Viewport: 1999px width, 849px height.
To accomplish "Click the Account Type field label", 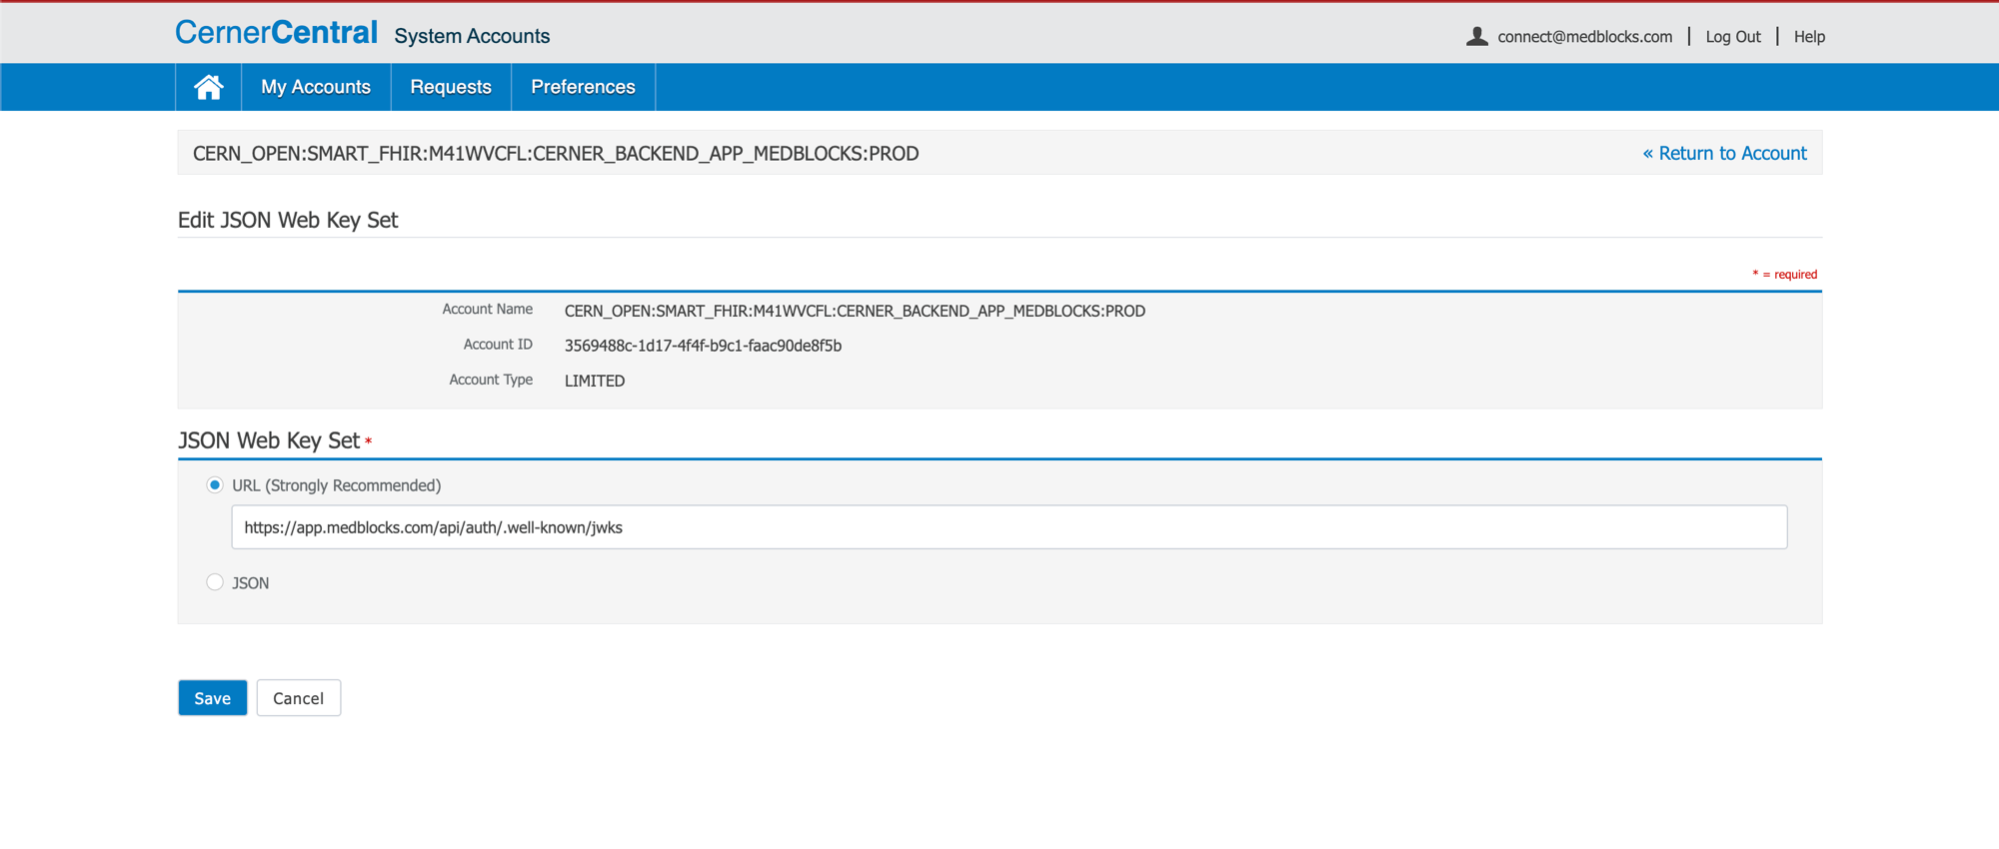I will 491,380.
